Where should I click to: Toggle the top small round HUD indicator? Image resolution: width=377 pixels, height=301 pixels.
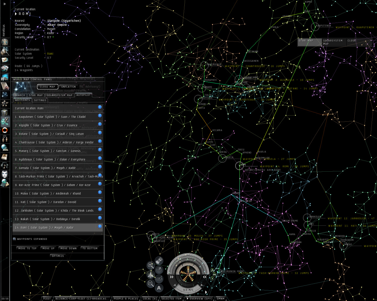[212, 270]
